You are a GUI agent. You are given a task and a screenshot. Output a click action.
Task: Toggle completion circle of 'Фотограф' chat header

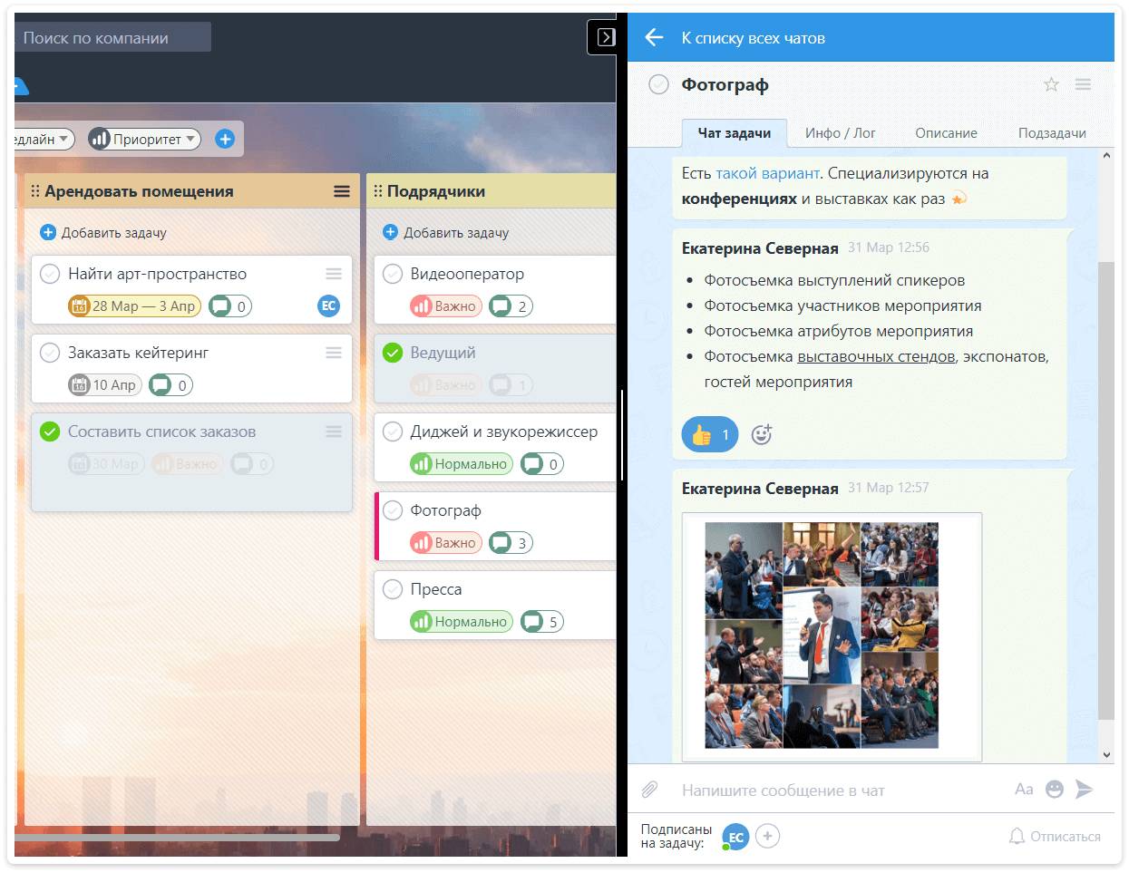coord(658,84)
